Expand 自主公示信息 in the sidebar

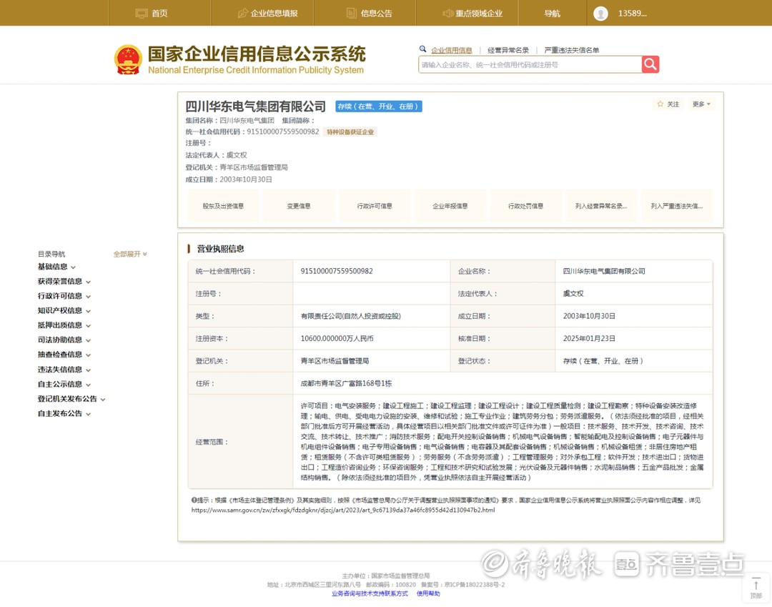[x=64, y=384]
